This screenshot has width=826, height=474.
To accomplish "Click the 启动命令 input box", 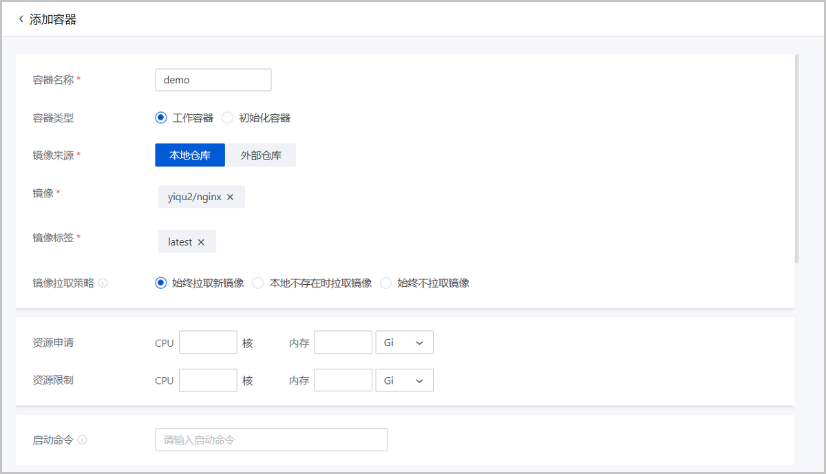I will coord(271,440).
